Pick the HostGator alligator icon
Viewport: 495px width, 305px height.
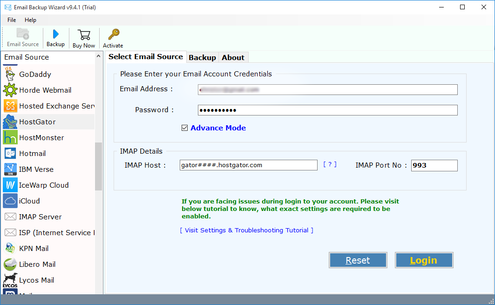[x=10, y=122]
